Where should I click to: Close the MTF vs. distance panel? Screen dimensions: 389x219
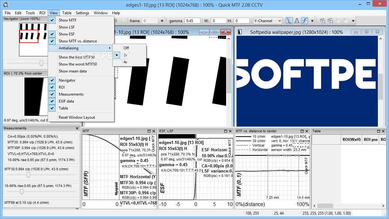pyautogui.click(x=307, y=131)
